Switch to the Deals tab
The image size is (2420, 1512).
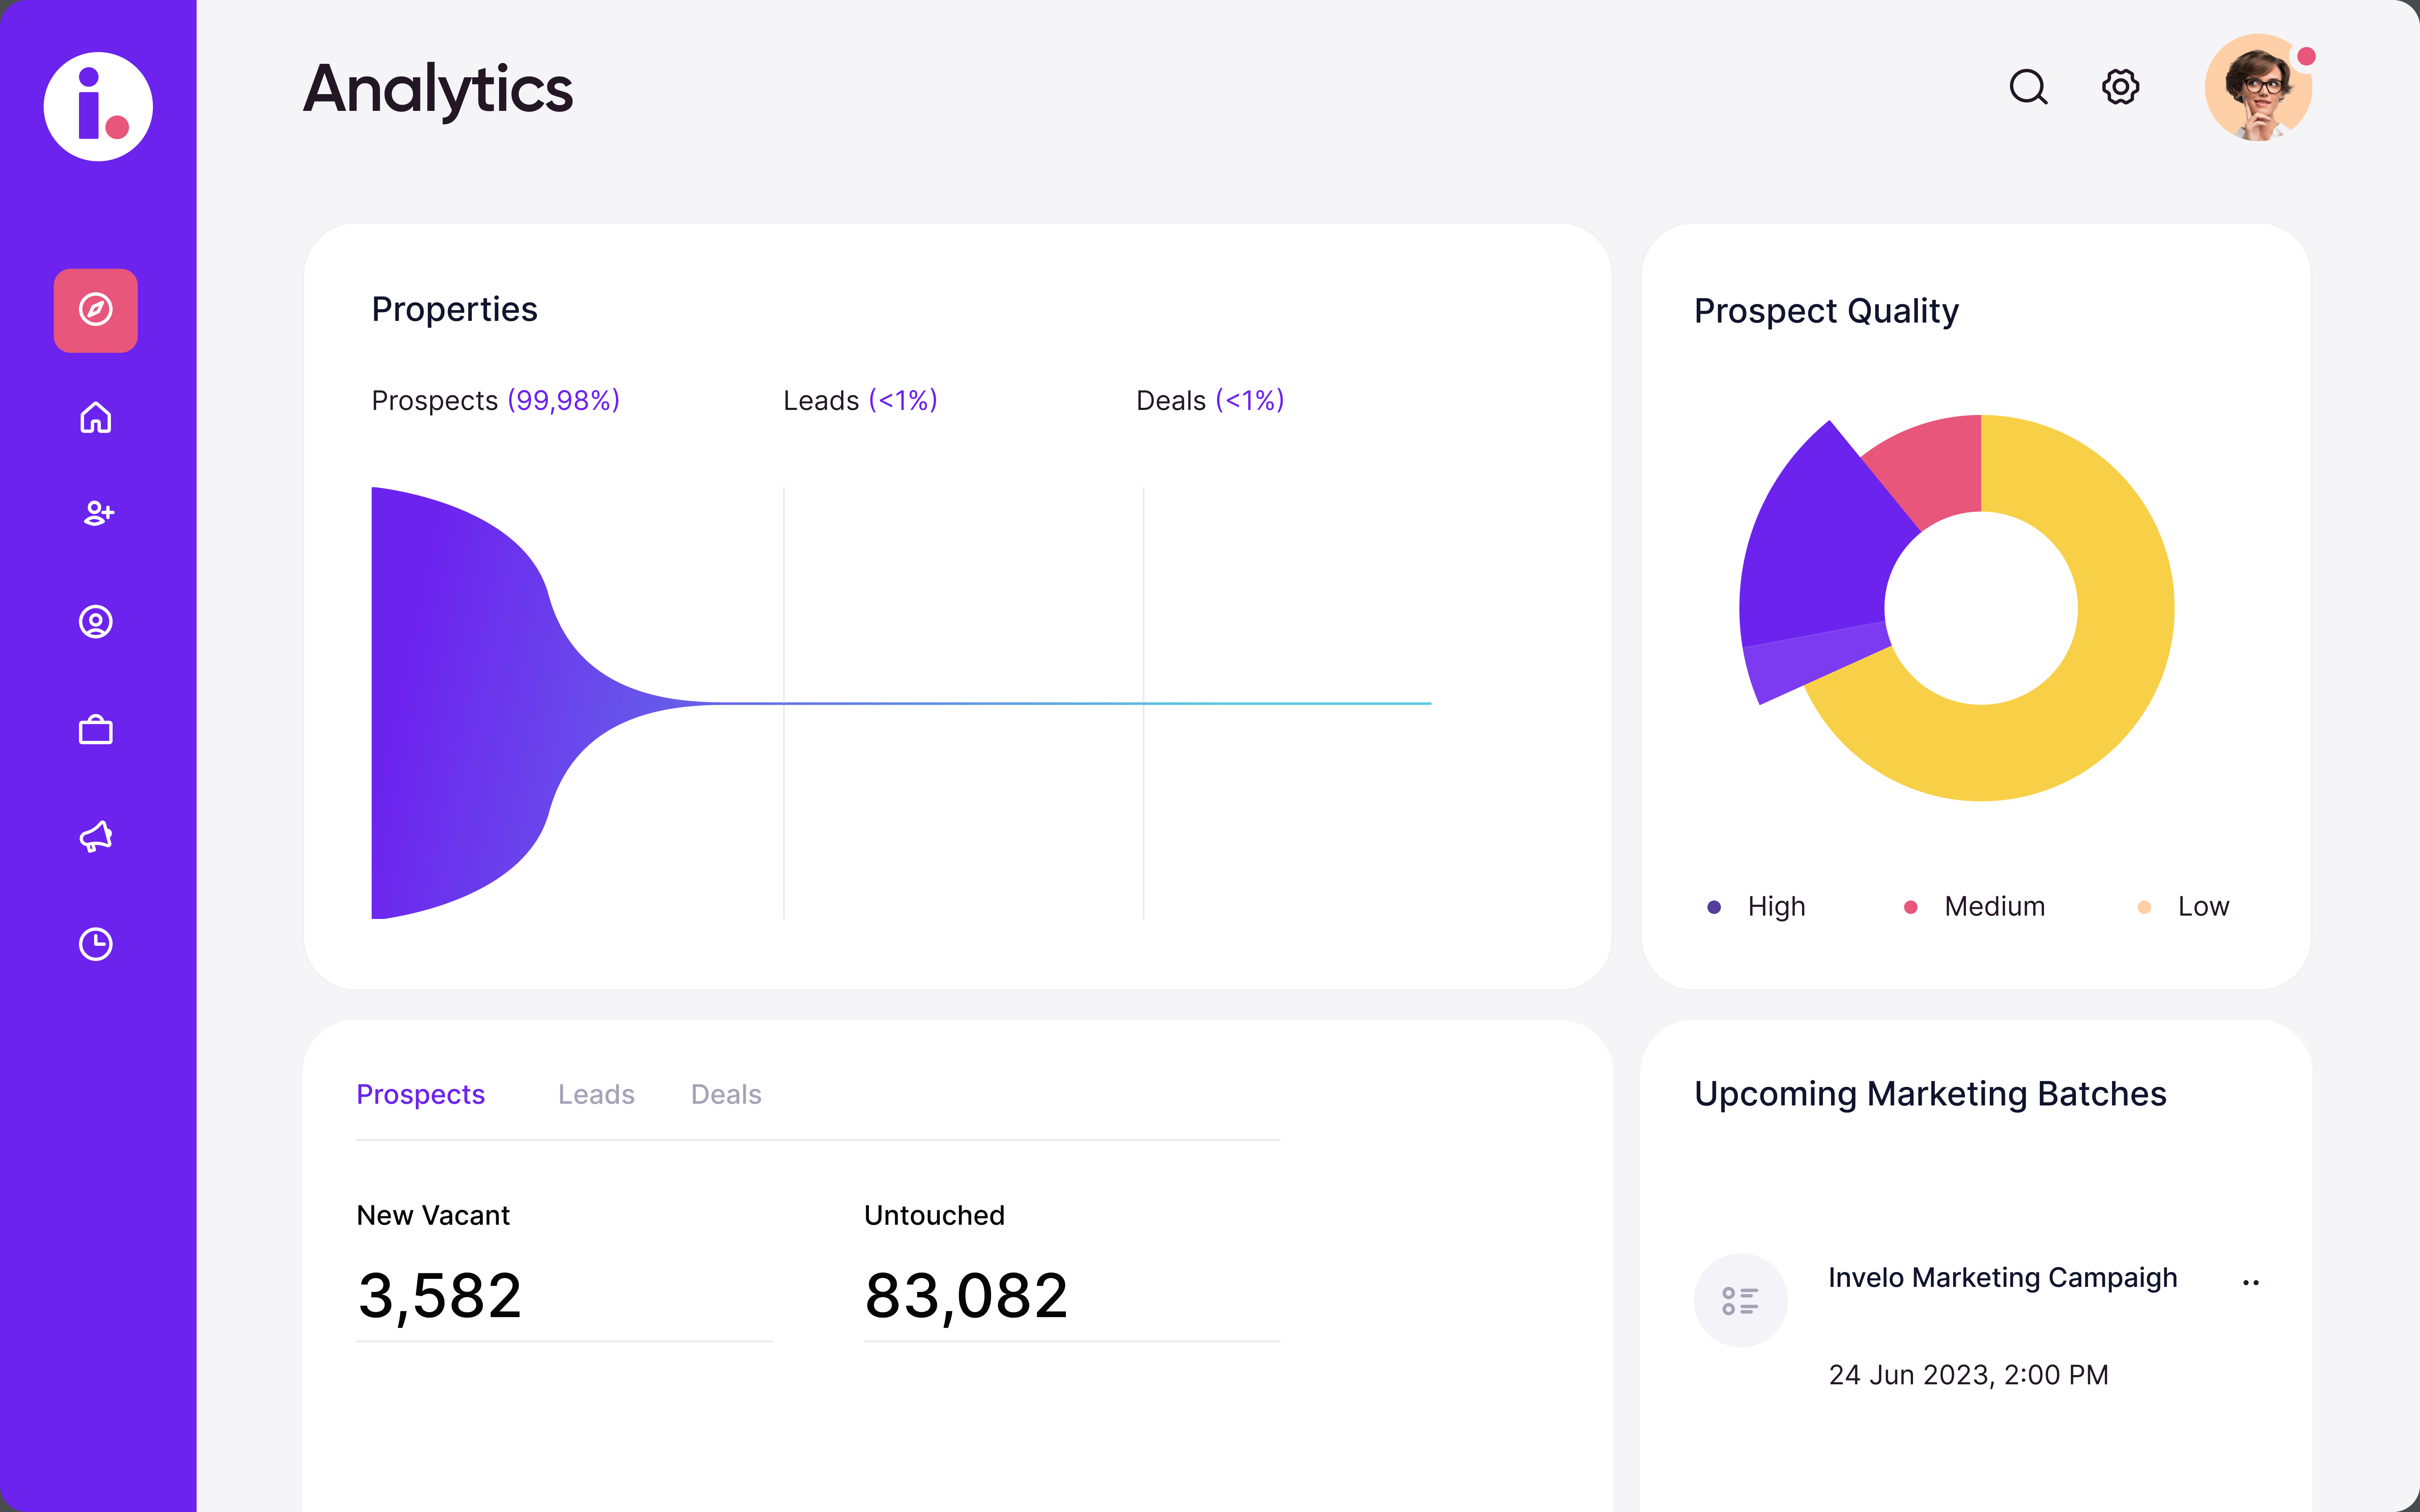click(726, 1094)
